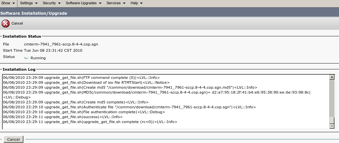Click the Installation Status section heading
Image resolution: width=339 pixels, height=143 pixels.
(22, 36)
